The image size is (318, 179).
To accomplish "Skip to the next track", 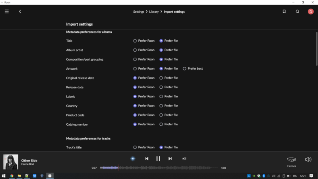I will coord(170,159).
